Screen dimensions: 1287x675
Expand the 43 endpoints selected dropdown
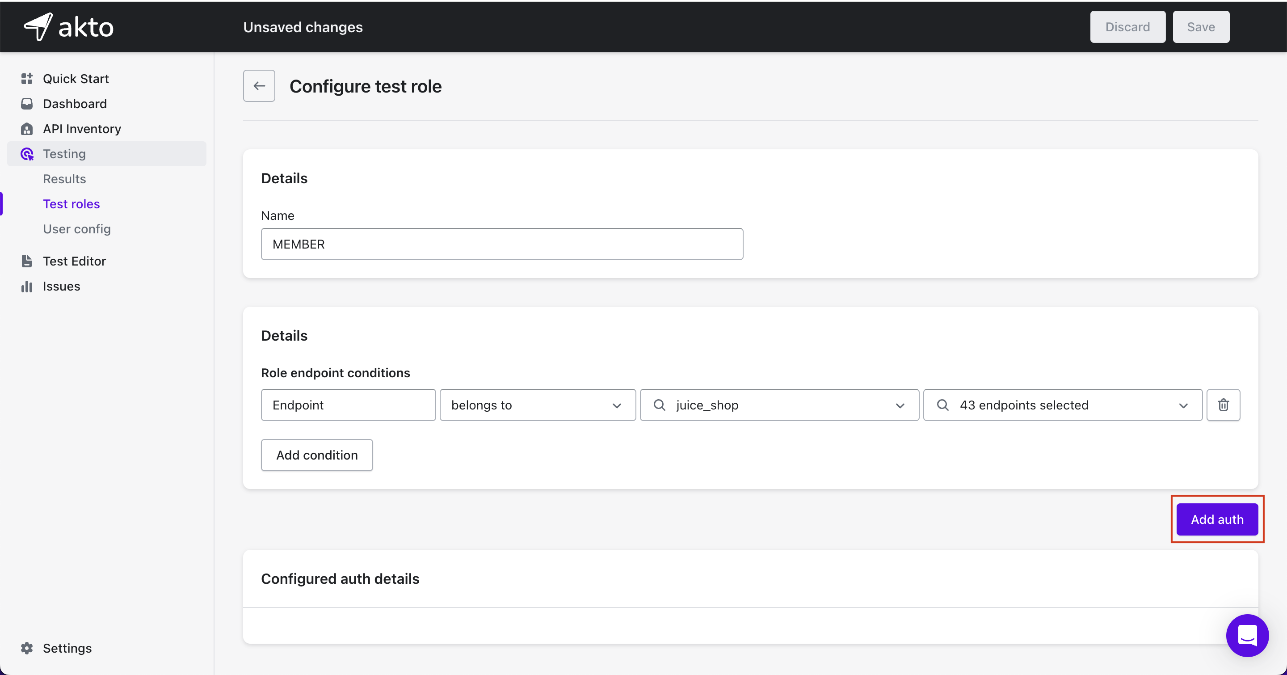click(x=1062, y=405)
